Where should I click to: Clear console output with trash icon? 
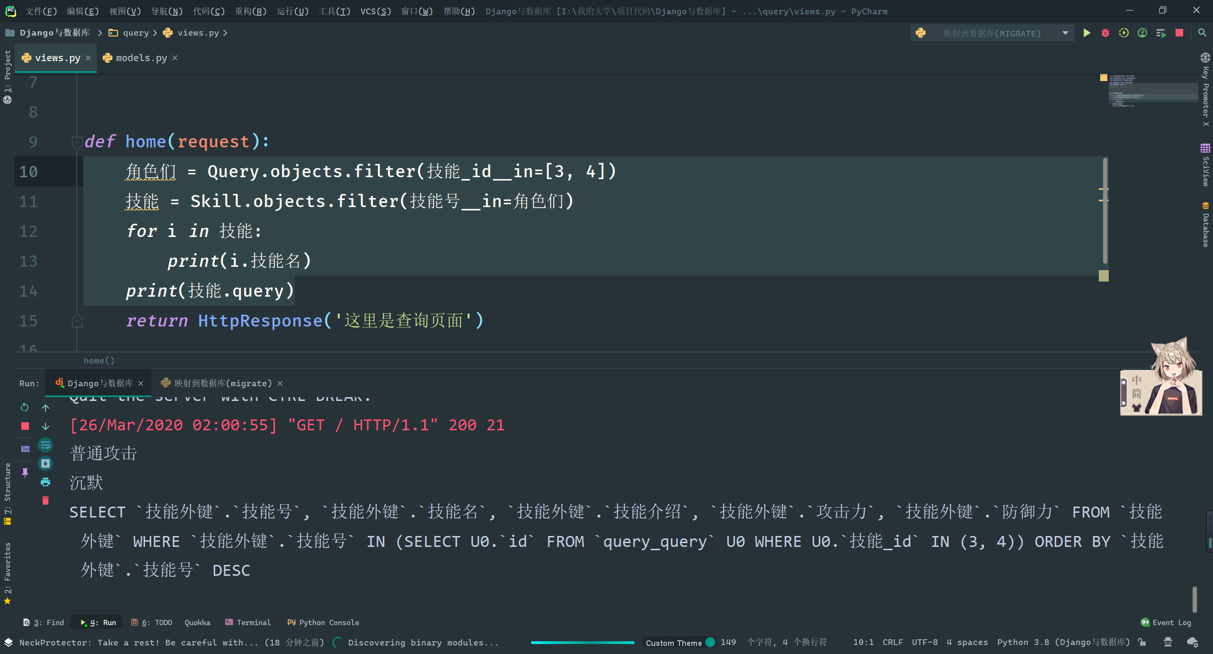tap(45, 501)
